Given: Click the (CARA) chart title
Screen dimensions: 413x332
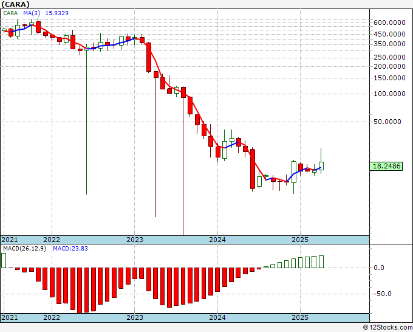Looking at the screenshot, I should click(x=16, y=4).
